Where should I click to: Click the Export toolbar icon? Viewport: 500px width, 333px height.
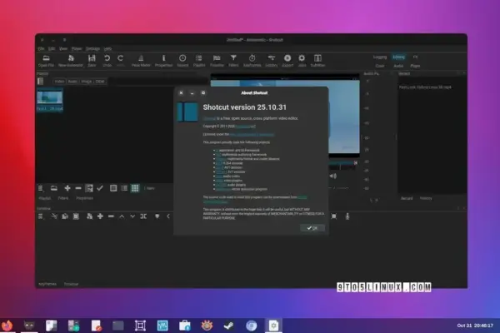(287, 61)
